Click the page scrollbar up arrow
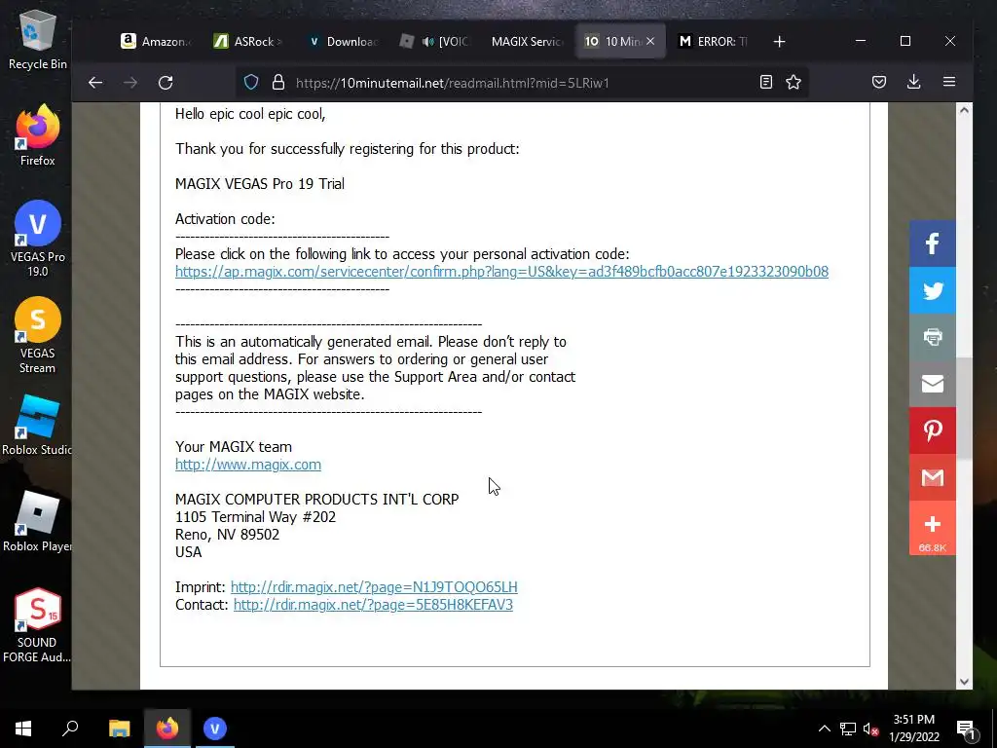The image size is (997, 748). 964,110
